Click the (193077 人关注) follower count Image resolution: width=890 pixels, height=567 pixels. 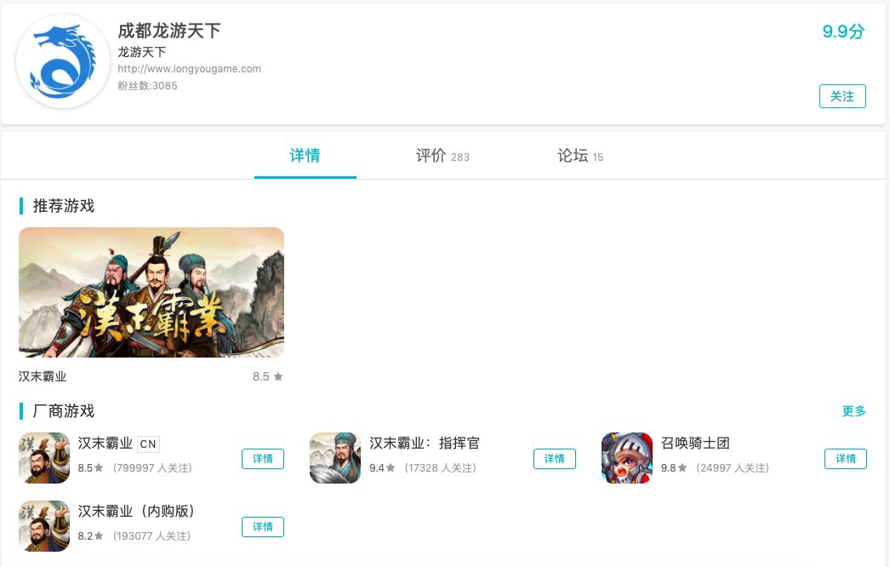click(152, 536)
